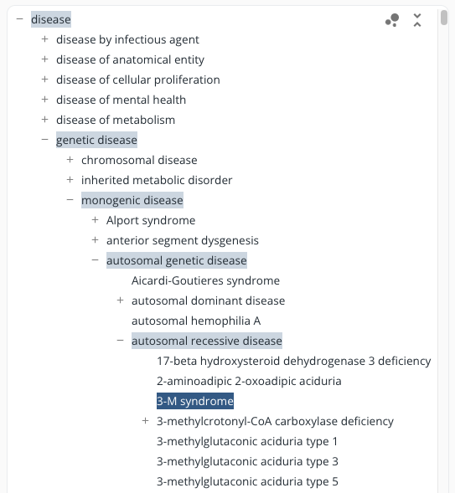
Task: Expand Alport syndrome node
Action: 95,220
